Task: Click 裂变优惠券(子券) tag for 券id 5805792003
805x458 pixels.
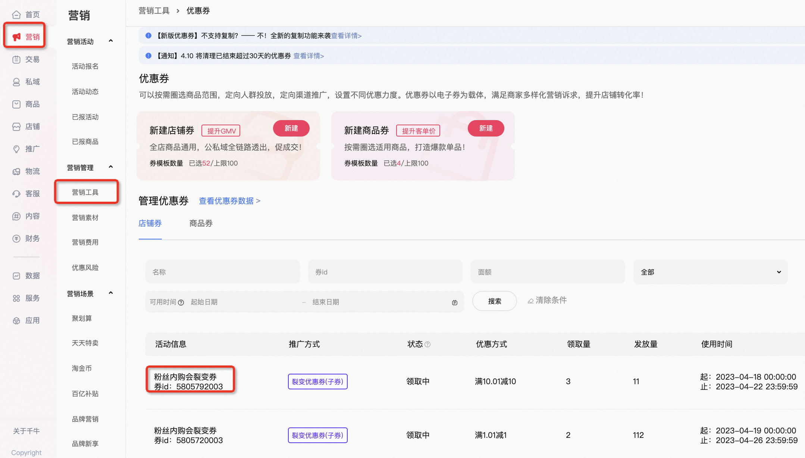Action: 318,382
